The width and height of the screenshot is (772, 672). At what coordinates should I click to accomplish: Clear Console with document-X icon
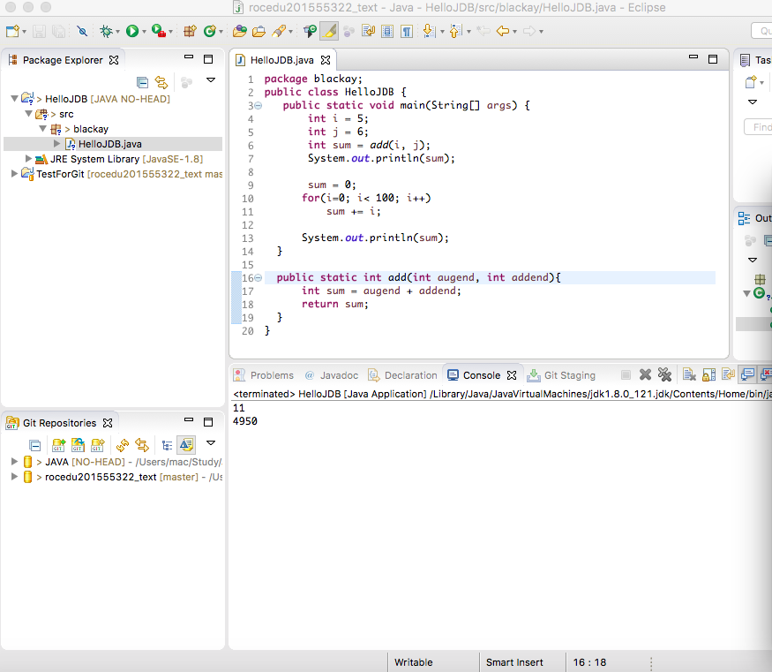(x=689, y=375)
